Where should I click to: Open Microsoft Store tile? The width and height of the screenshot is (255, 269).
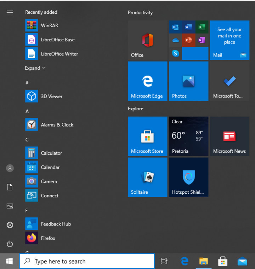coord(148,136)
